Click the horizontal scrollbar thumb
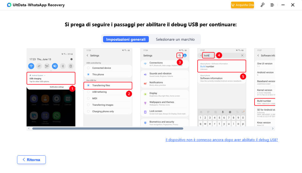The image size is (302, 173). point(108,129)
